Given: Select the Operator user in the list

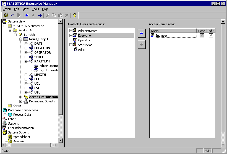Looking at the screenshot, I should pos(84,40).
